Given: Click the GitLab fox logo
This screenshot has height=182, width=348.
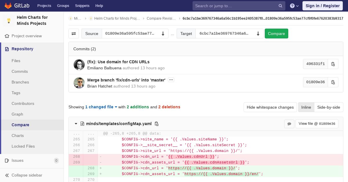Looking at the screenshot, I should coord(8,6).
